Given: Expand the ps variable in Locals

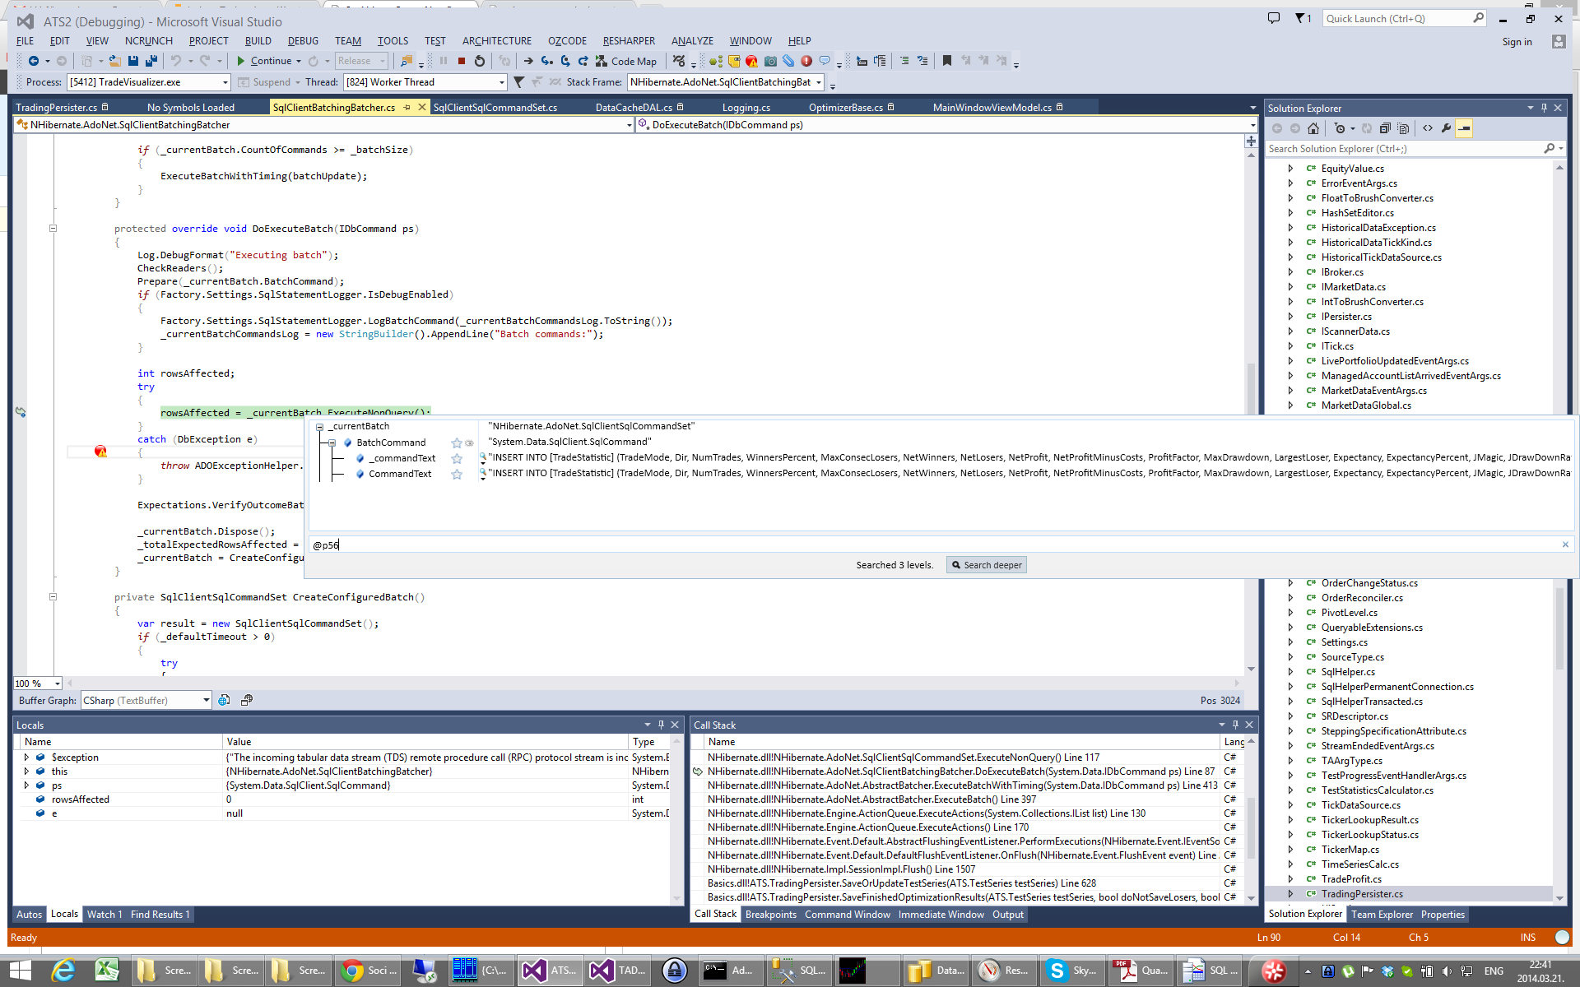Looking at the screenshot, I should (x=26, y=785).
